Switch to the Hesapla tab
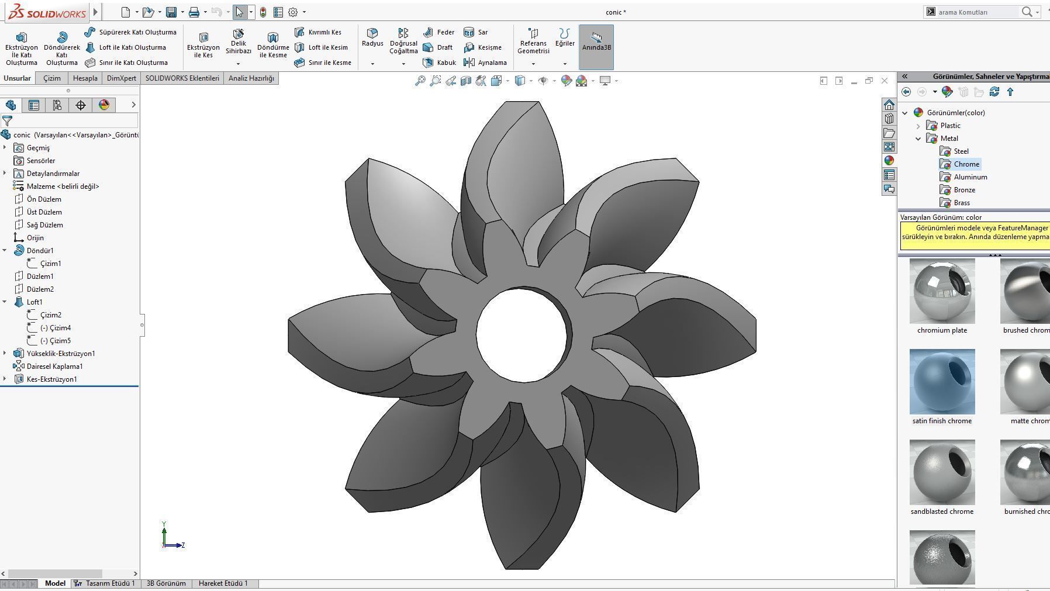Viewport: 1050px width, 591px height. 85,78
